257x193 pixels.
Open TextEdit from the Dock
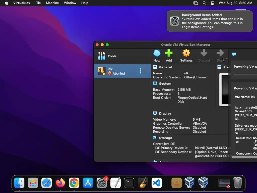[115, 183]
